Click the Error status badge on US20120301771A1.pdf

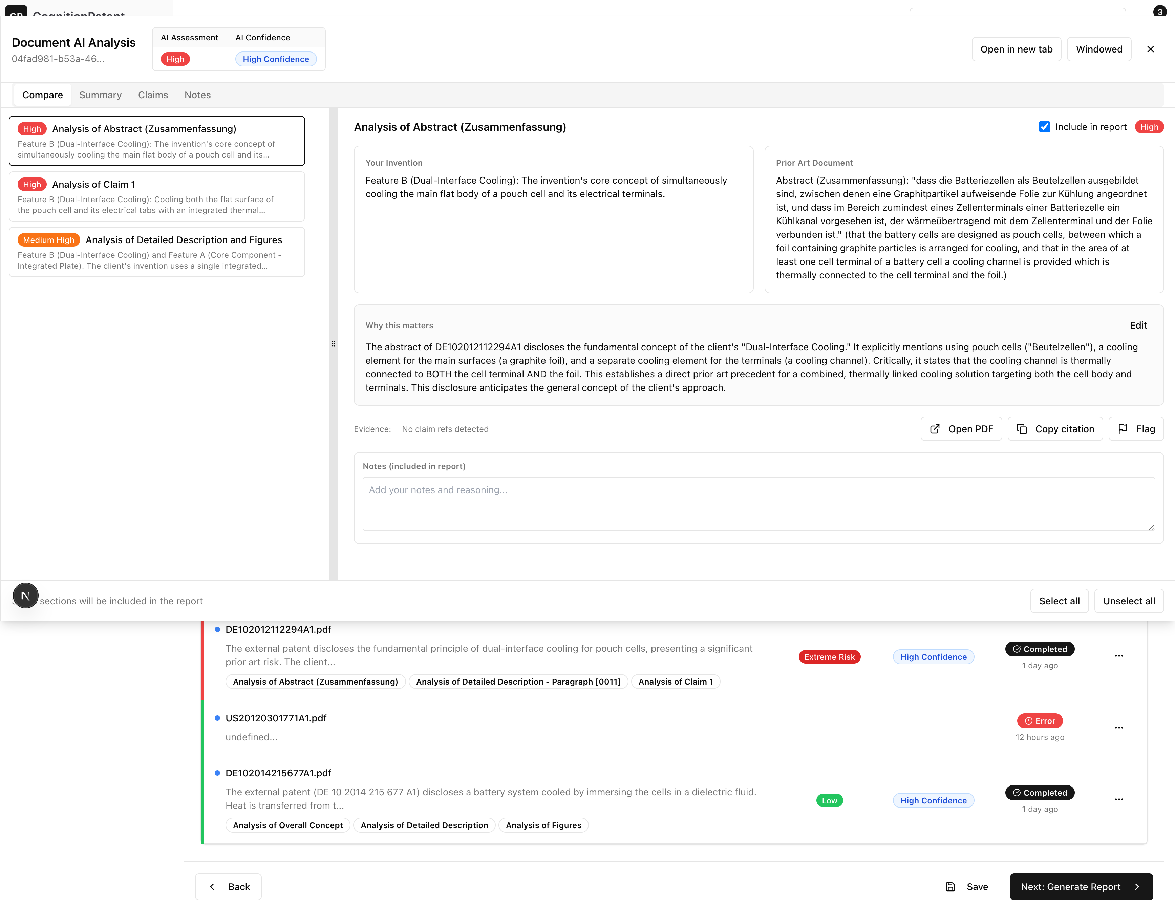tap(1040, 721)
